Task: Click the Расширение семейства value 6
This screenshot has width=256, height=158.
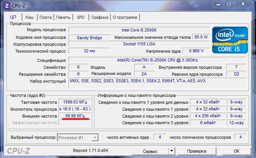Action: point(78,74)
